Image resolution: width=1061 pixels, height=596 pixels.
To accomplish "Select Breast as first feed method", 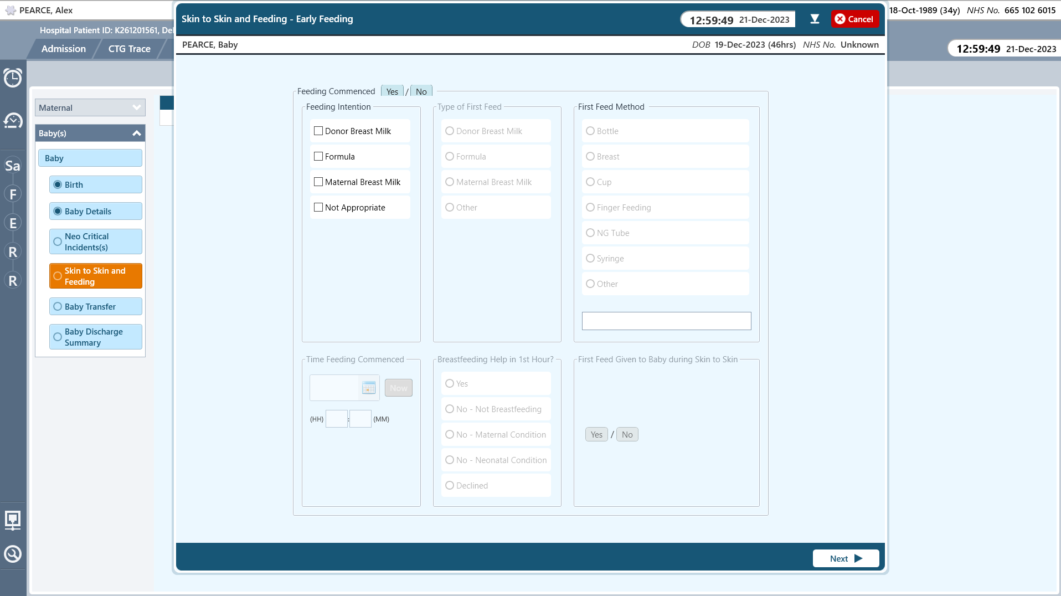I will 665,156.
